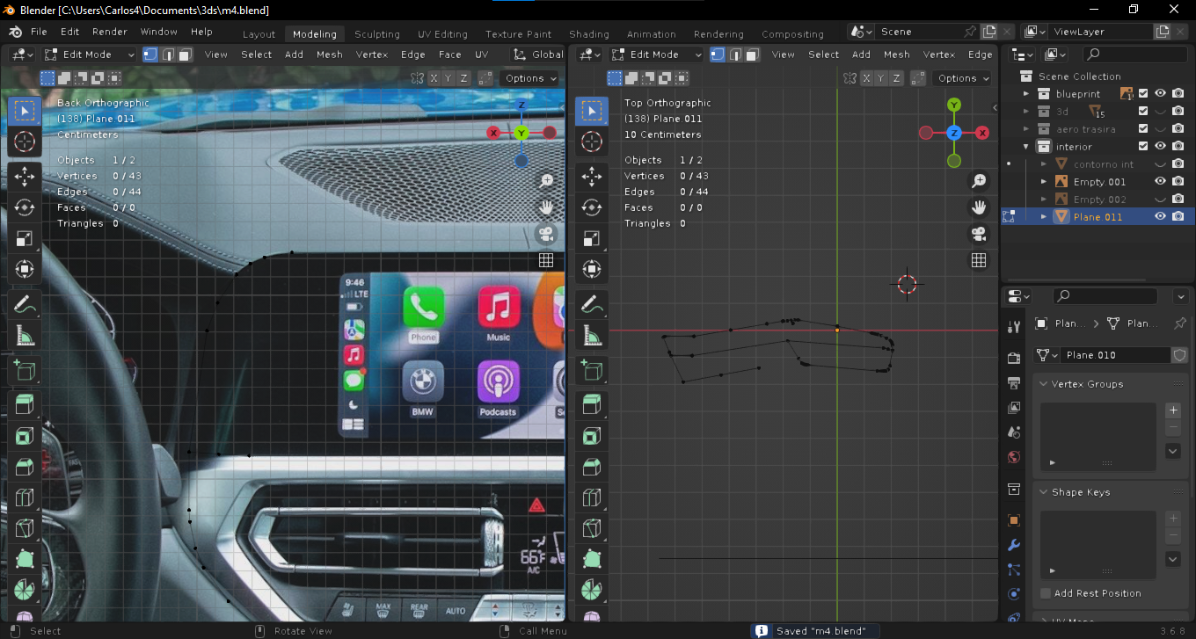The height and width of the screenshot is (639, 1196).
Task: Click the new scene button beside Scene field
Action: [988, 32]
